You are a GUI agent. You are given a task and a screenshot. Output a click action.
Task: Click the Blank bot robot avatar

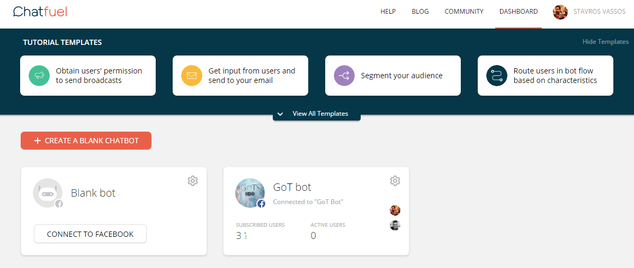(48, 193)
